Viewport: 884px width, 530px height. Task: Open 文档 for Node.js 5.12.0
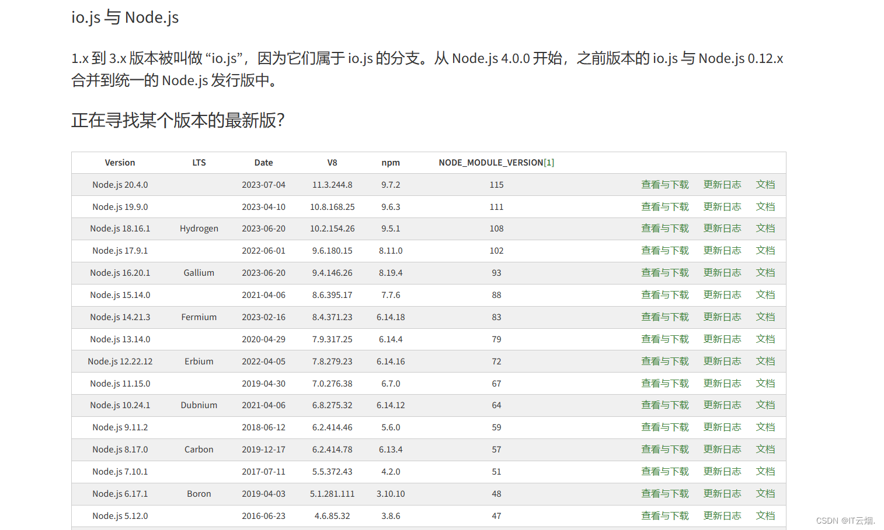(x=765, y=516)
